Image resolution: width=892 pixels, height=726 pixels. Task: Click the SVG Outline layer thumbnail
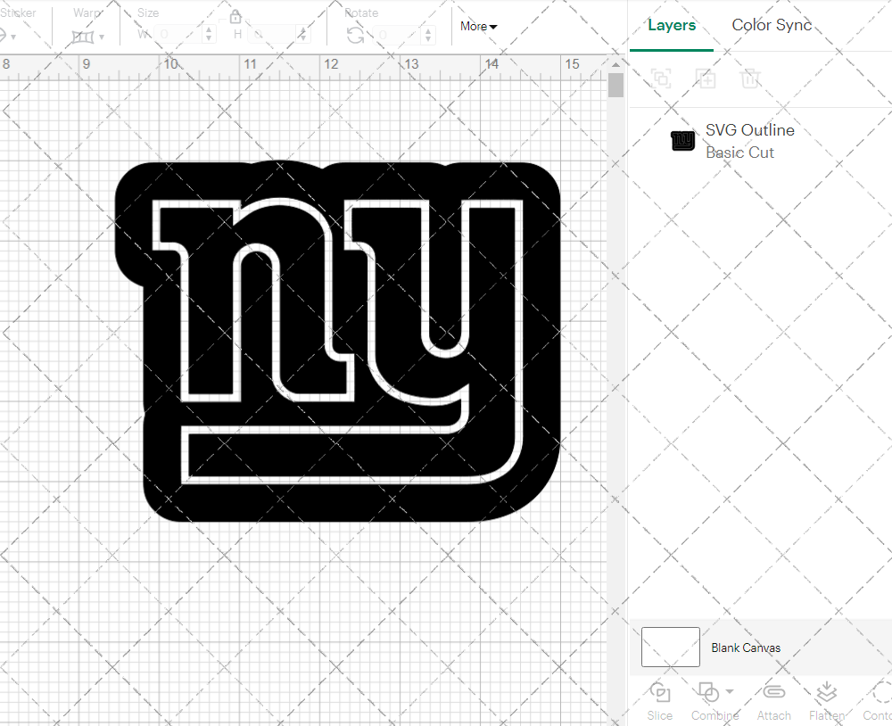[682, 140]
